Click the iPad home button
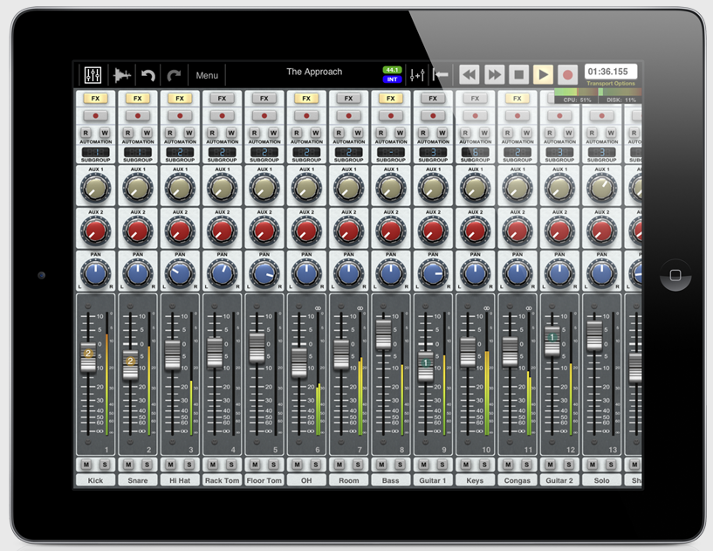713x551 pixels. coord(675,275)
